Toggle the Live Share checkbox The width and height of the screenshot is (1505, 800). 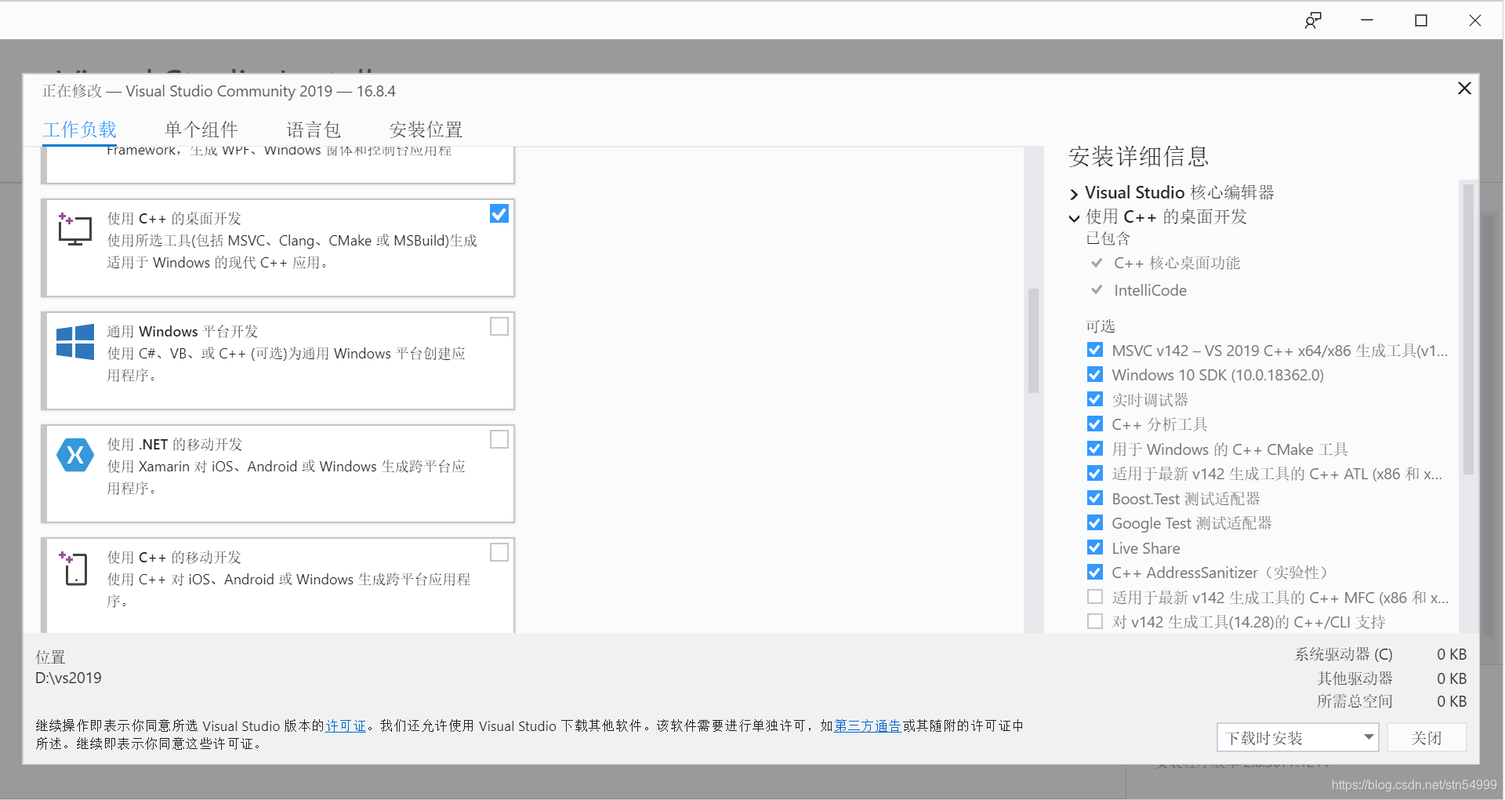pos(1095,547)
